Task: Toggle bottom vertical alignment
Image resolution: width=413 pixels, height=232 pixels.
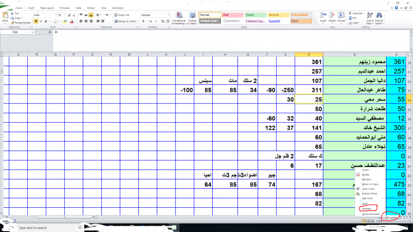Action: coord(91,15)
